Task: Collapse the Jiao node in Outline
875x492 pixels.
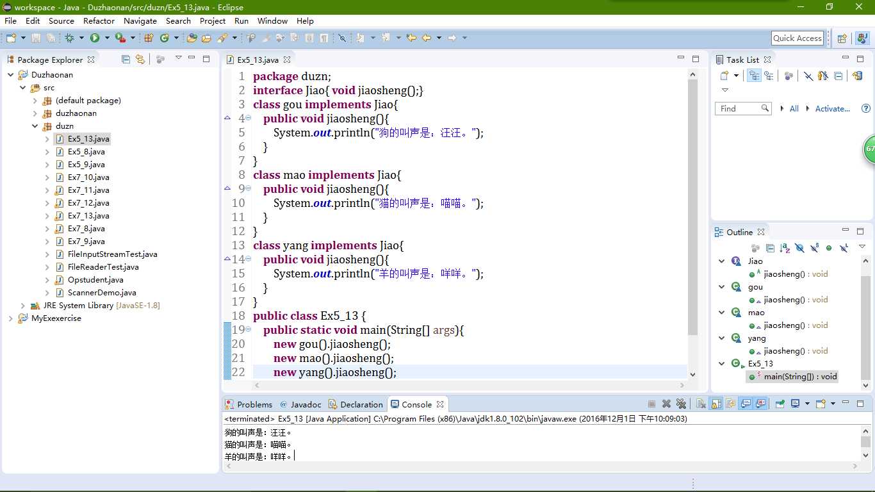Action: pyautogui.click(x=722, y=261)
